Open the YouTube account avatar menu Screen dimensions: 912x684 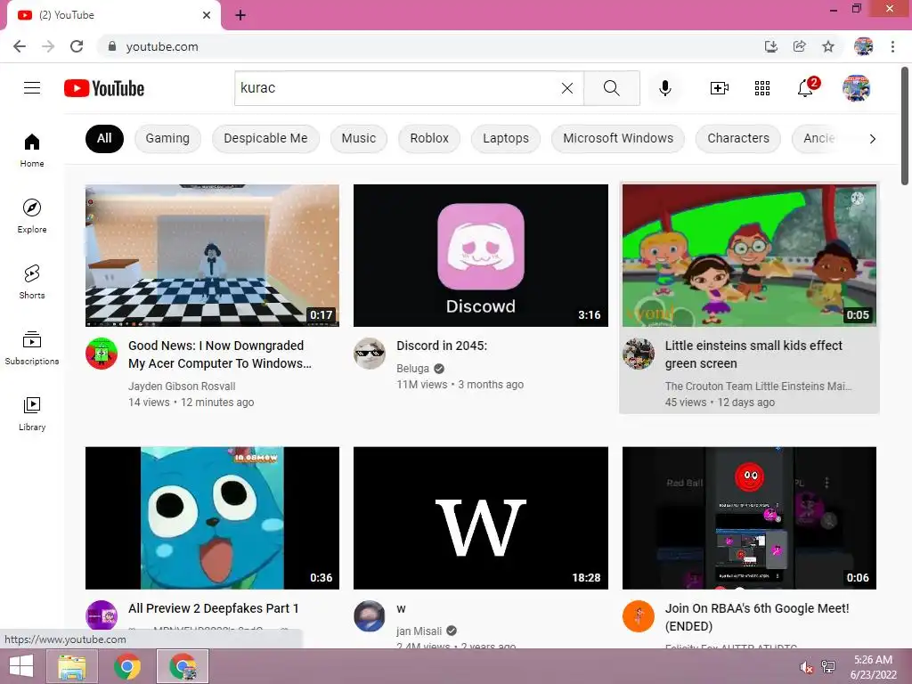[856, 88]
